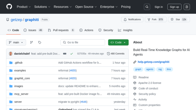Click the link icon beside help.getzep.com
This screenshot has width=196, height=110.
click(135, 62)
